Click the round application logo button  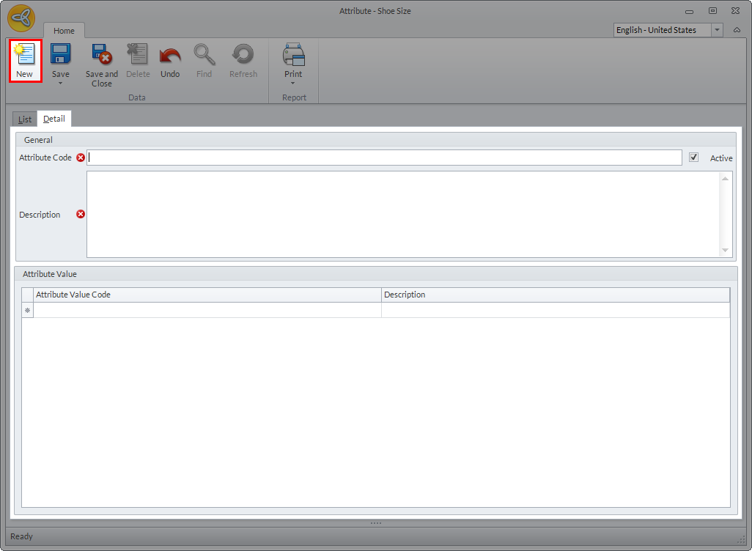[22, 18]
